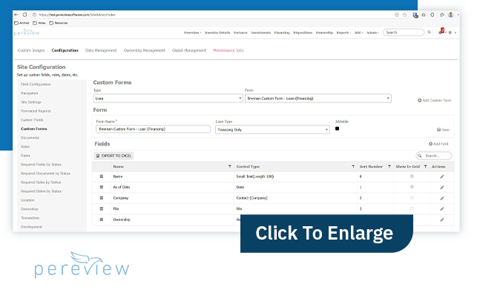This screenshot has height=293, width=480.
Task: Open Formatted Reports in the sidebar
Action: click(x=36, y=111)
